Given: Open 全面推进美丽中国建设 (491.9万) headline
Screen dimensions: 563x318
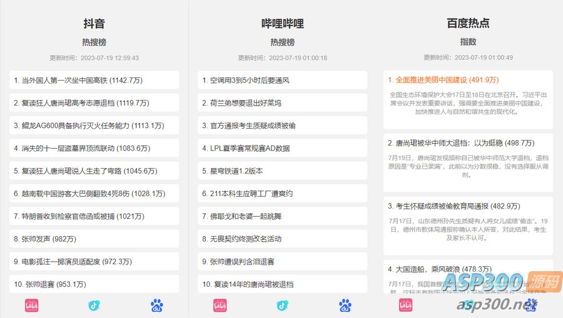Looking at the screenshot, I should click(x=443, y=79).
